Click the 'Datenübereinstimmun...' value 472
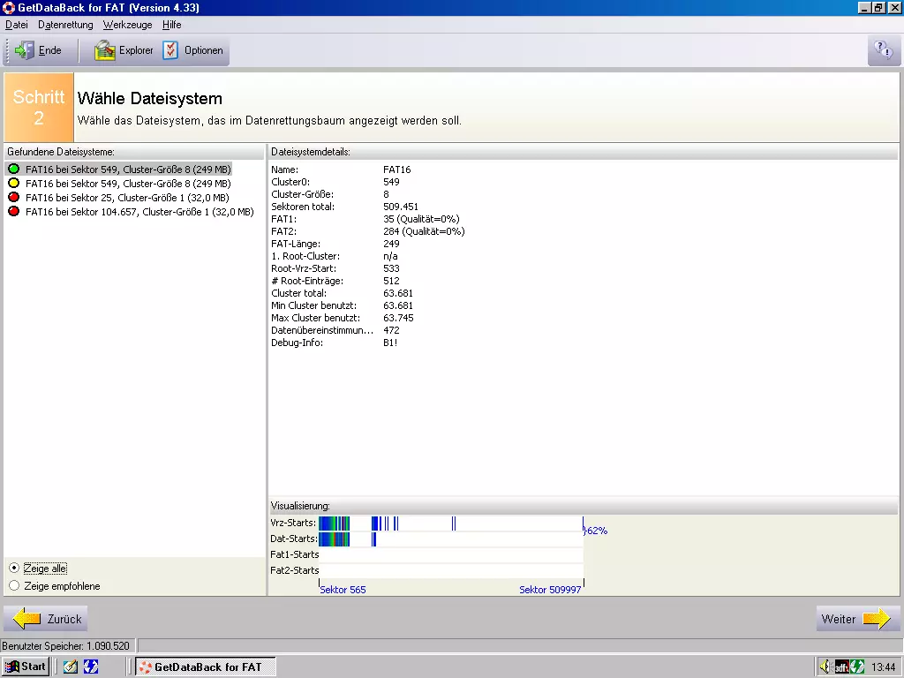This screenshot has height=678, width=904. (x=391, y=330)
